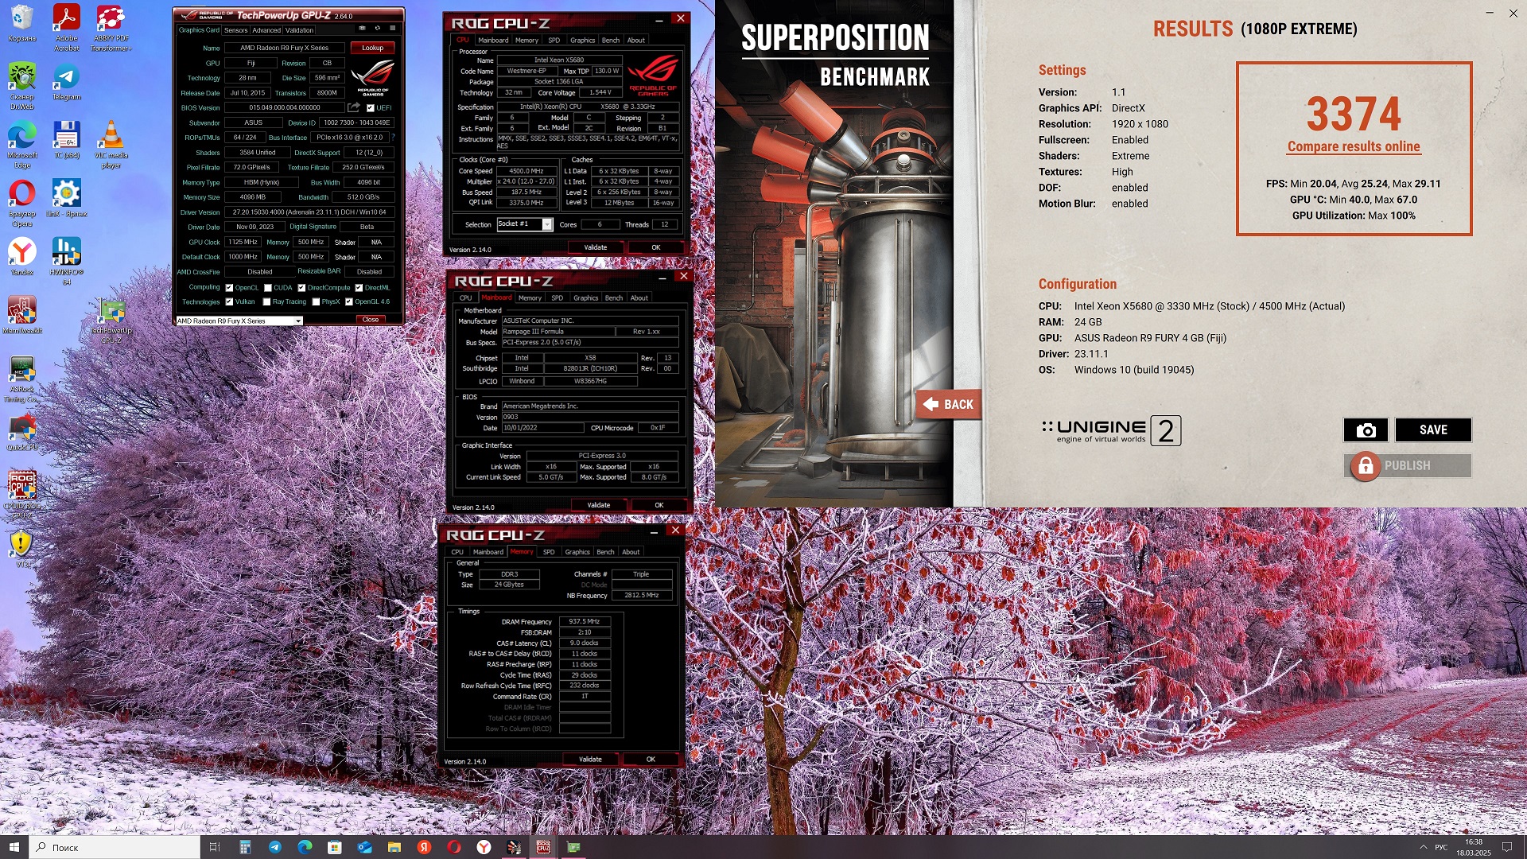Open the Bench tab in the top CPU-Z window

pos(611,40)
